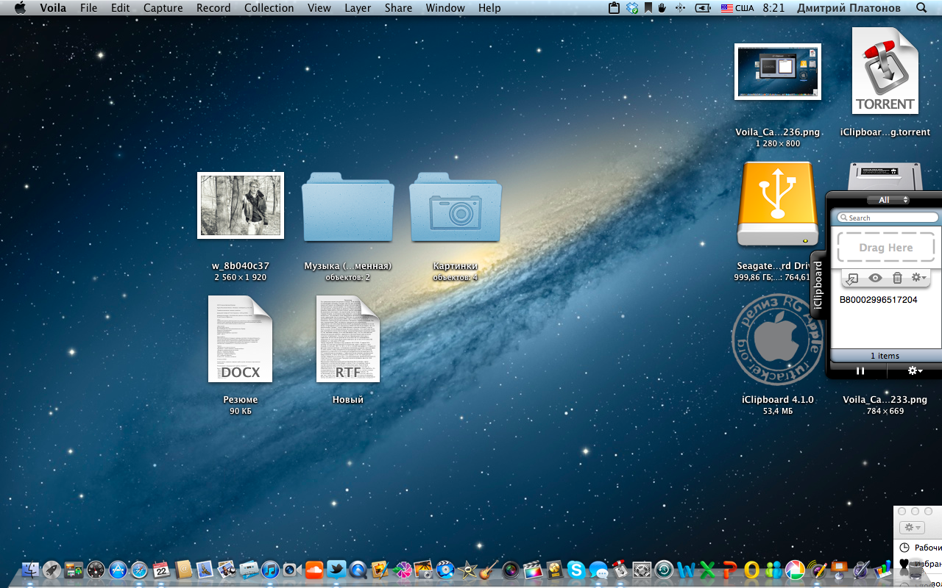Open SoundCloud from the Dock
Image resolution: width=942 pixels, height=588 pixels.
pyautogui.click(x=314, y=569)
